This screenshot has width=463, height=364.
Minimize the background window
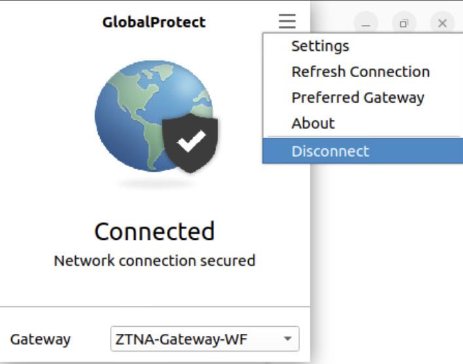coord(366,24)
